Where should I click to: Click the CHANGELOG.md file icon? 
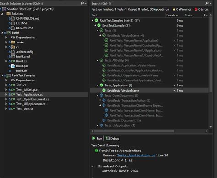click(13, 18)
